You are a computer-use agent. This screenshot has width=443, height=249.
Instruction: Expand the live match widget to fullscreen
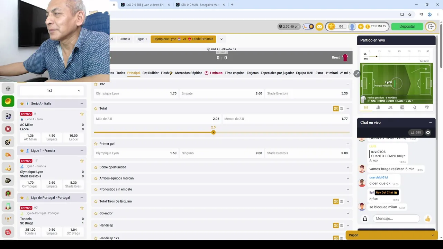(357, 74)
